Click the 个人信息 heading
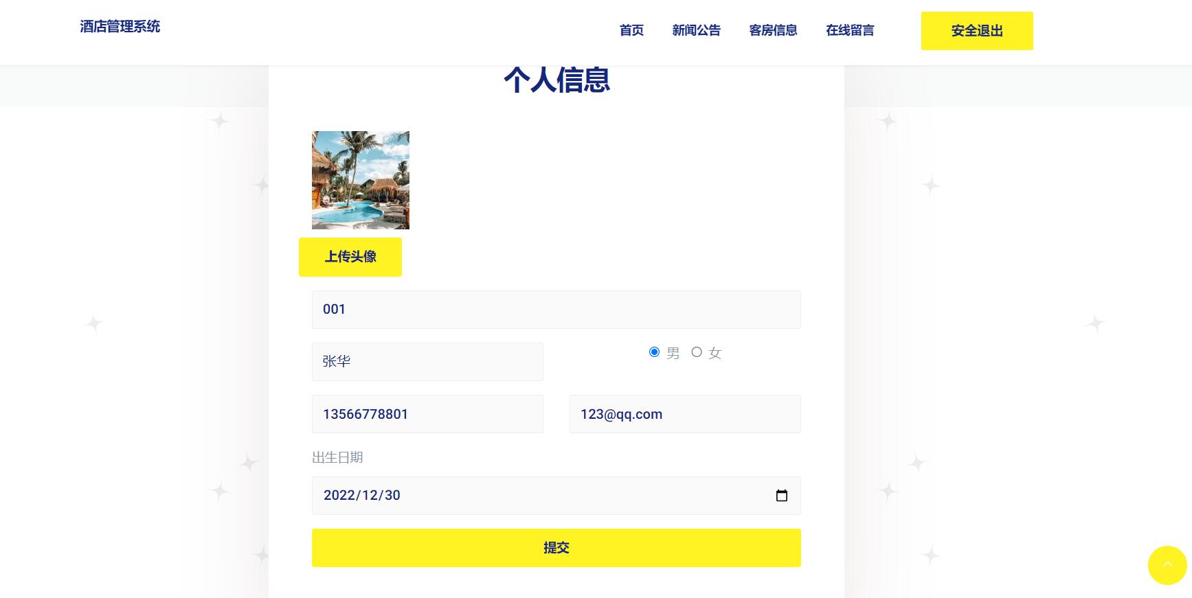 tap(556, 80)
